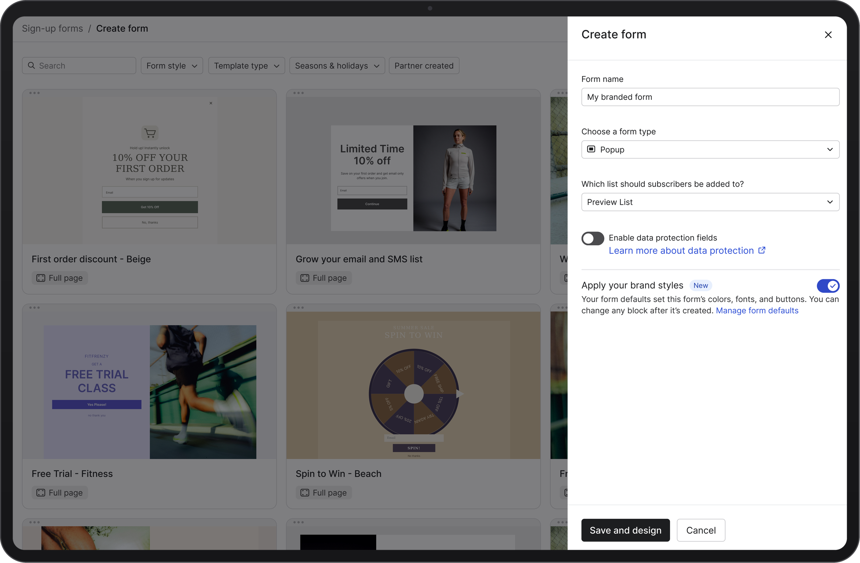This screenshot has width=860, height=563.
Task: Open Manage form defaults link
Action: tap(757, 311)
